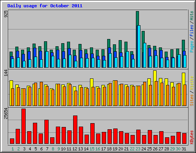Click day label "2" on the x-axis
The width and height of the screenshot is (196, 153).
18,149
